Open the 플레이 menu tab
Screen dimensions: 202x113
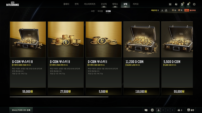[66, 4]
